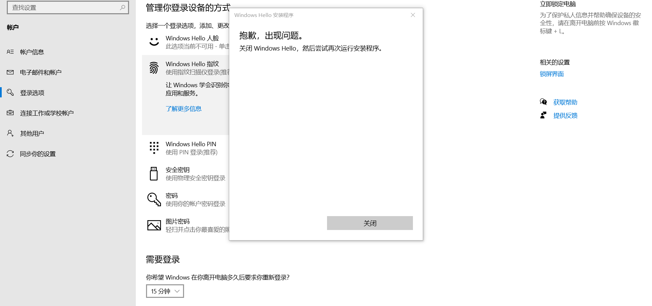Expand the 密码 sign-in option
652x306 pixels.
click(x=186, y=199)
